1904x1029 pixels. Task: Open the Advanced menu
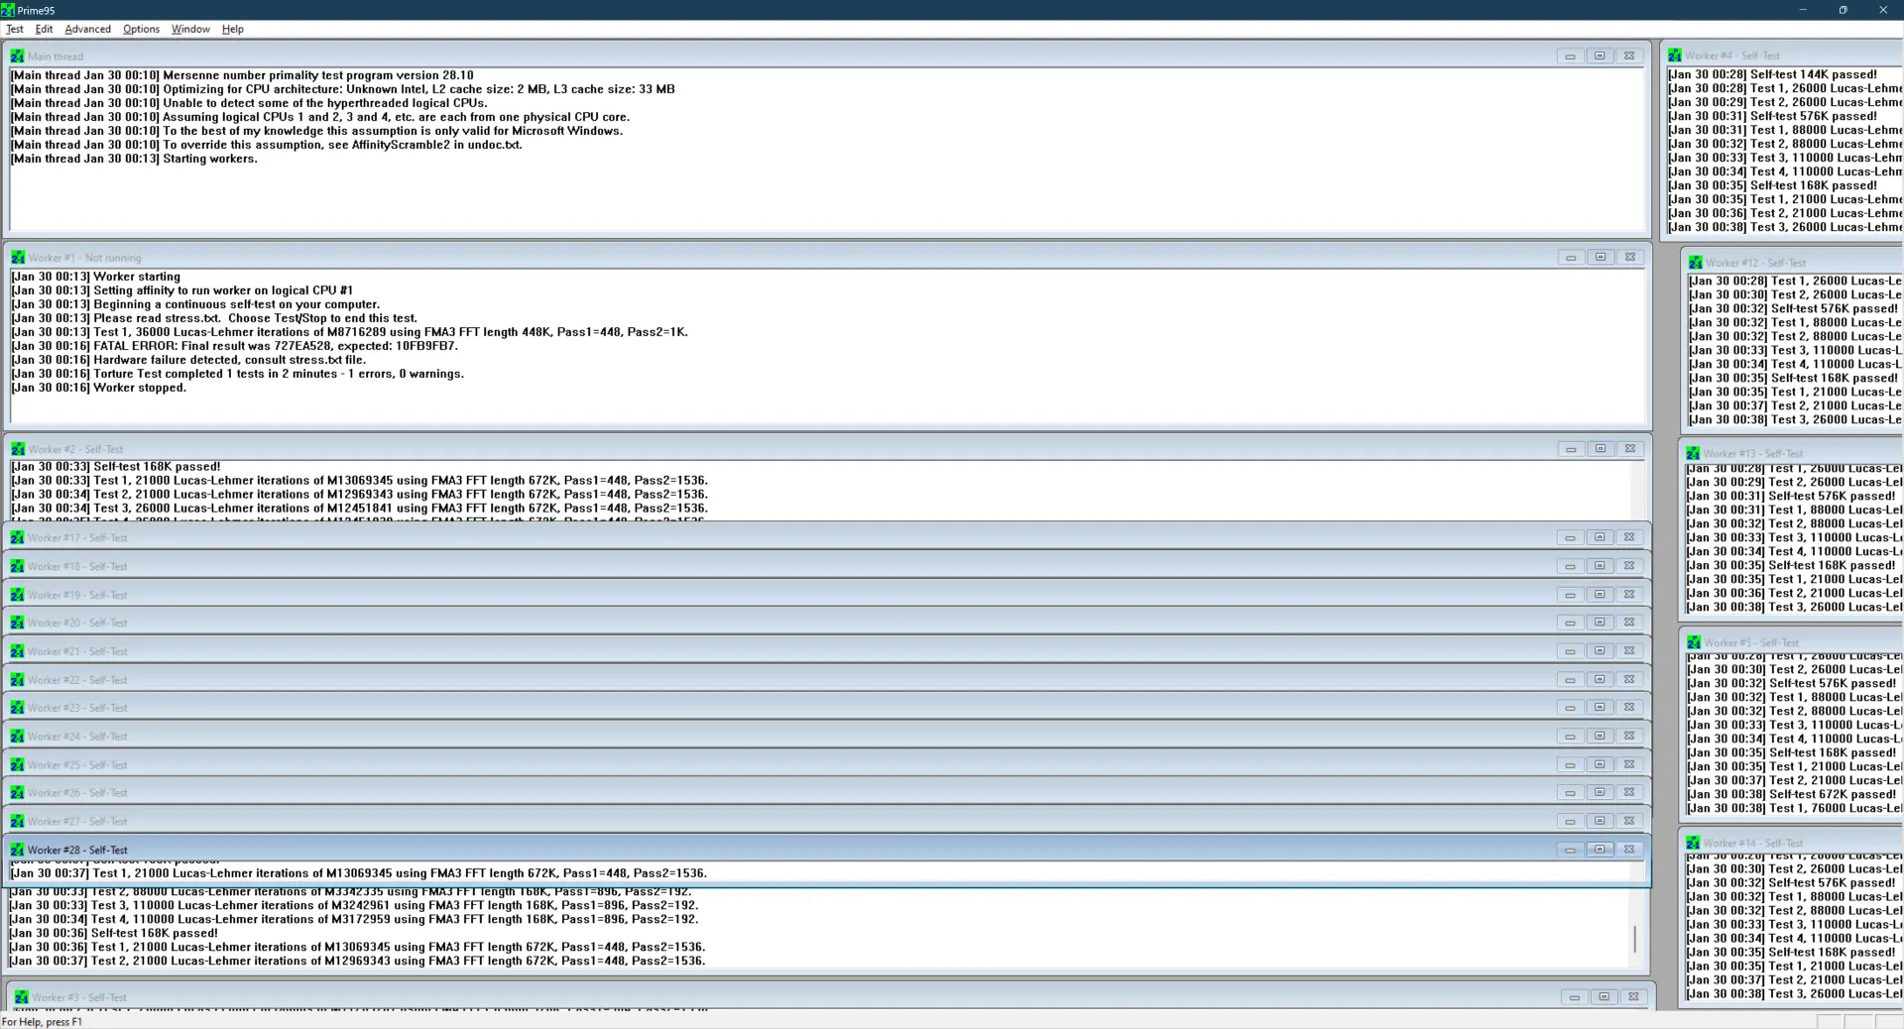click(87, 29)
